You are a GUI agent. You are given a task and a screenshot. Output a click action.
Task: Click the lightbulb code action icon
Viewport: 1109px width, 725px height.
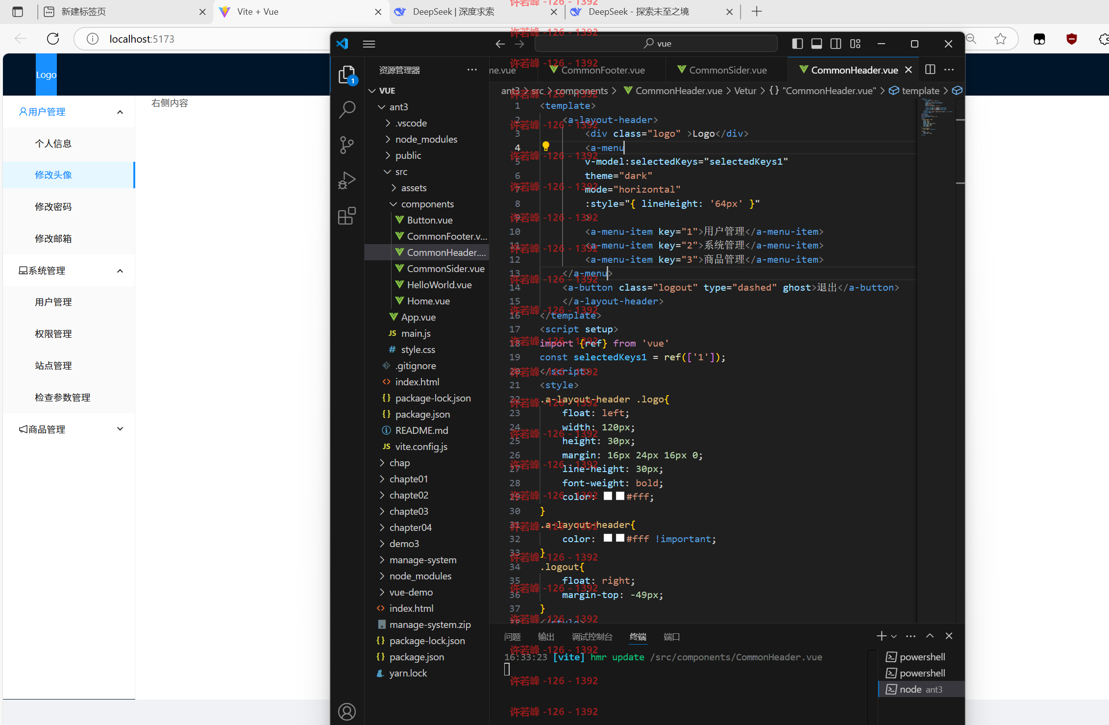pos(545,146)
